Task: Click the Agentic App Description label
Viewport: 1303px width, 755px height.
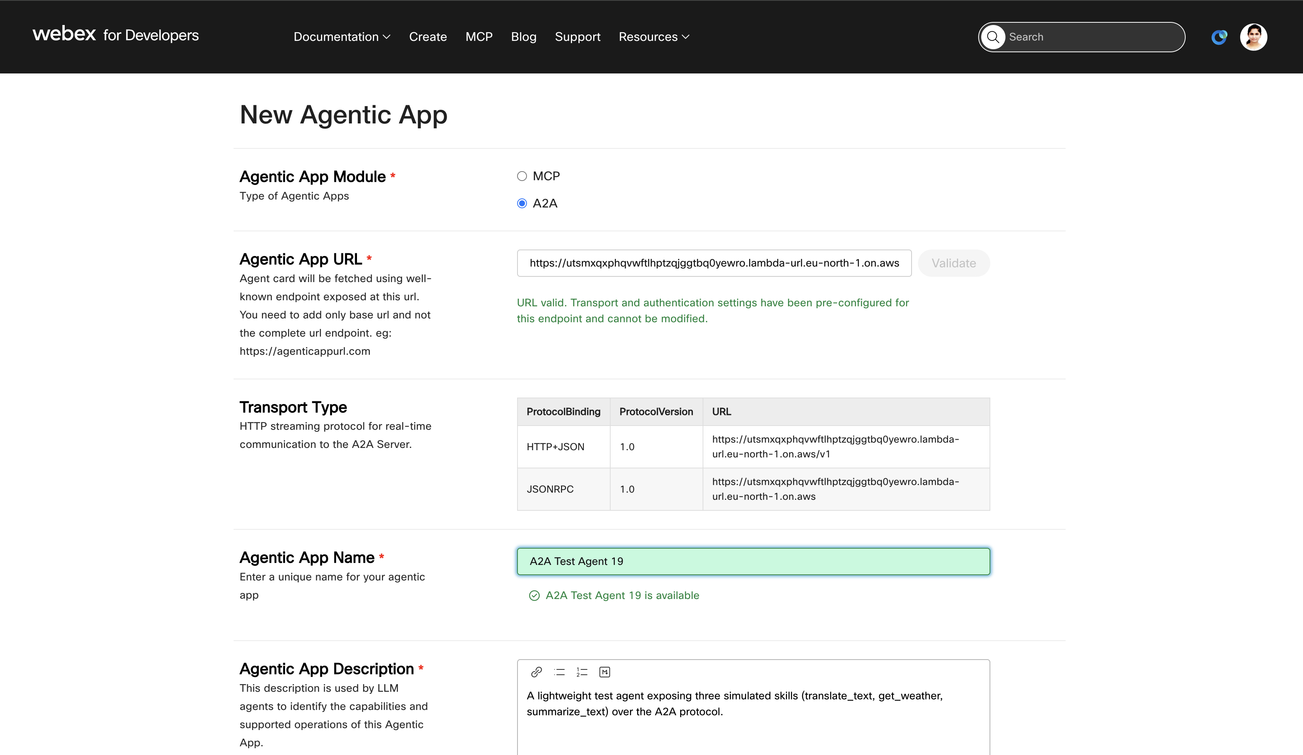Action: click(326, 669)
